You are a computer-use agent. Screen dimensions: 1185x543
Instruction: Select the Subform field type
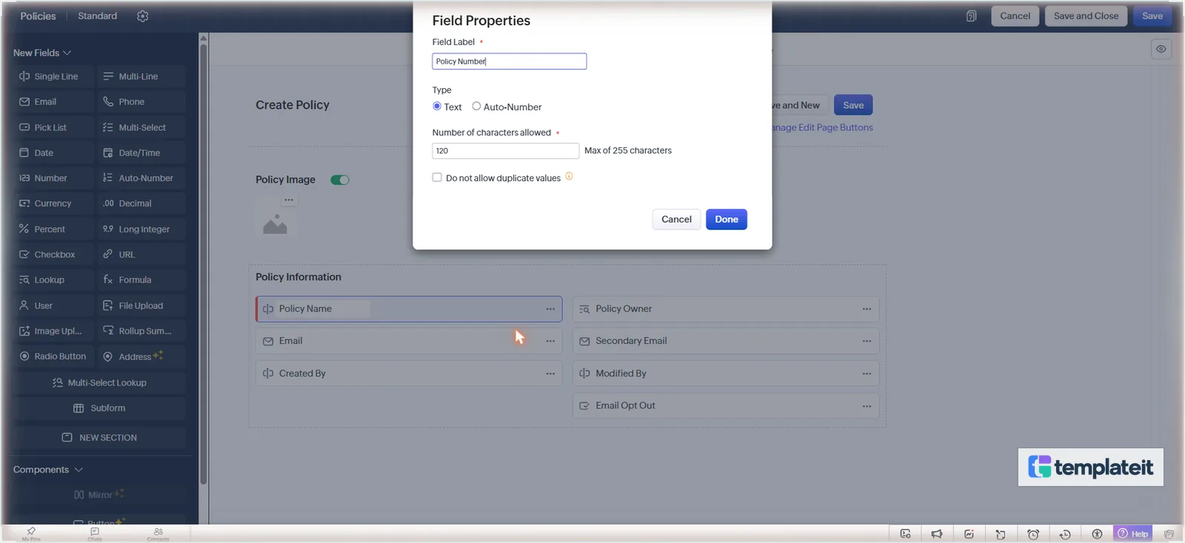pos(99,408)
